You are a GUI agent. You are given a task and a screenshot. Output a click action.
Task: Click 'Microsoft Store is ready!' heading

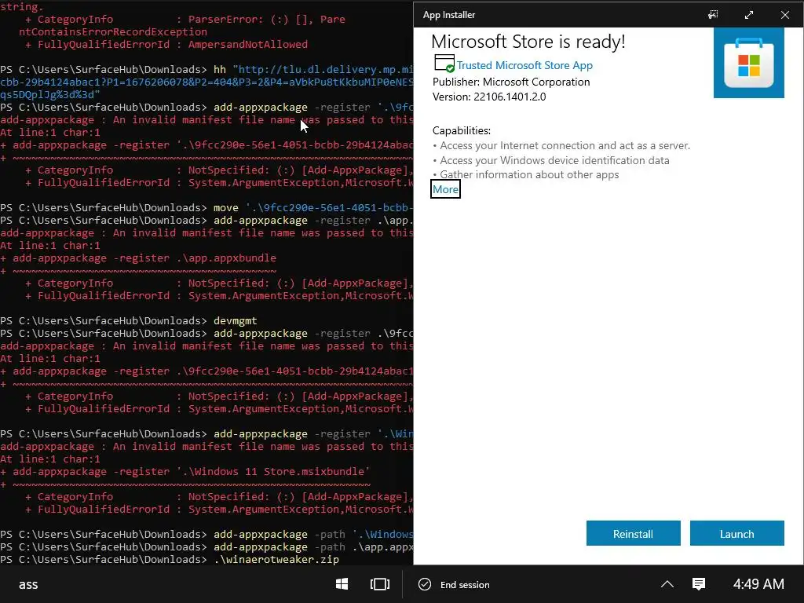point(528,42)
